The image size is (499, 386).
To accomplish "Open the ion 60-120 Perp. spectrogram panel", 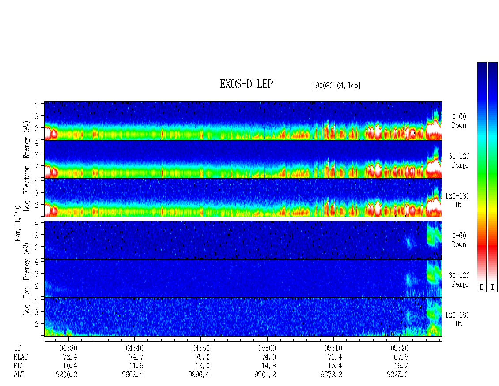I will (243, 278).
